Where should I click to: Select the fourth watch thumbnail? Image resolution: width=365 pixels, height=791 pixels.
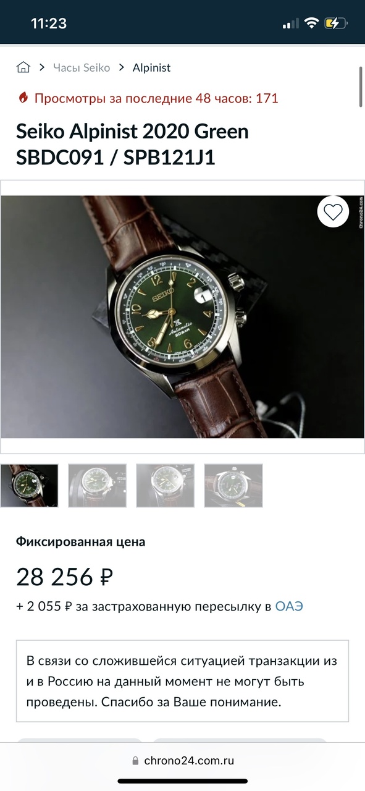pos(233,486)
